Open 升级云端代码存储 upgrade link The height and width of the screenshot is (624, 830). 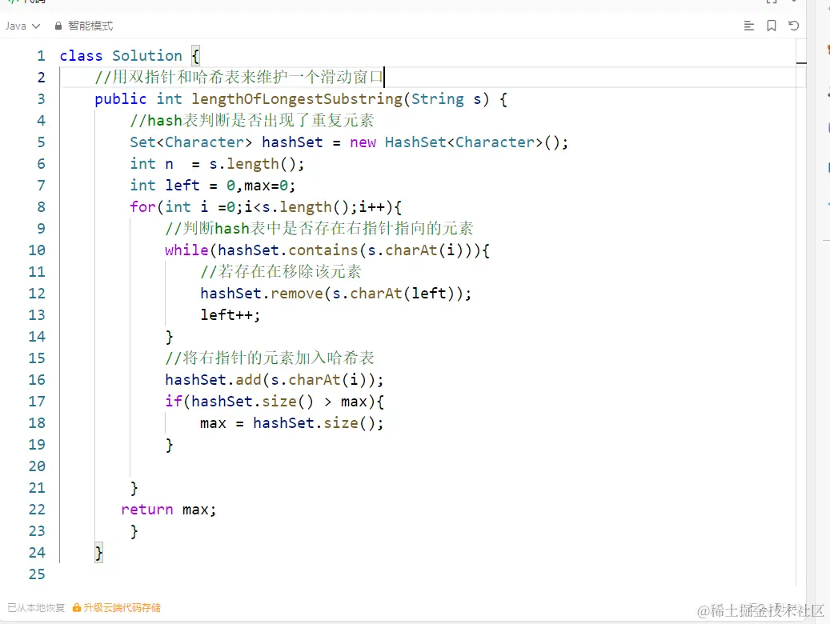pos(116,607)
